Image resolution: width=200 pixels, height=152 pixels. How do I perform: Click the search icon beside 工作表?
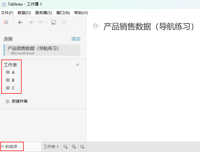[77, 65]
